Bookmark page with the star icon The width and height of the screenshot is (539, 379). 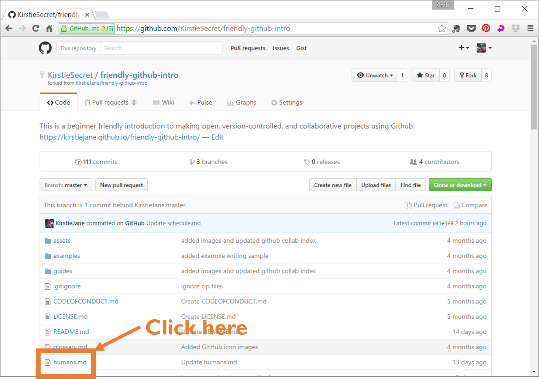[x=442, y=28]
